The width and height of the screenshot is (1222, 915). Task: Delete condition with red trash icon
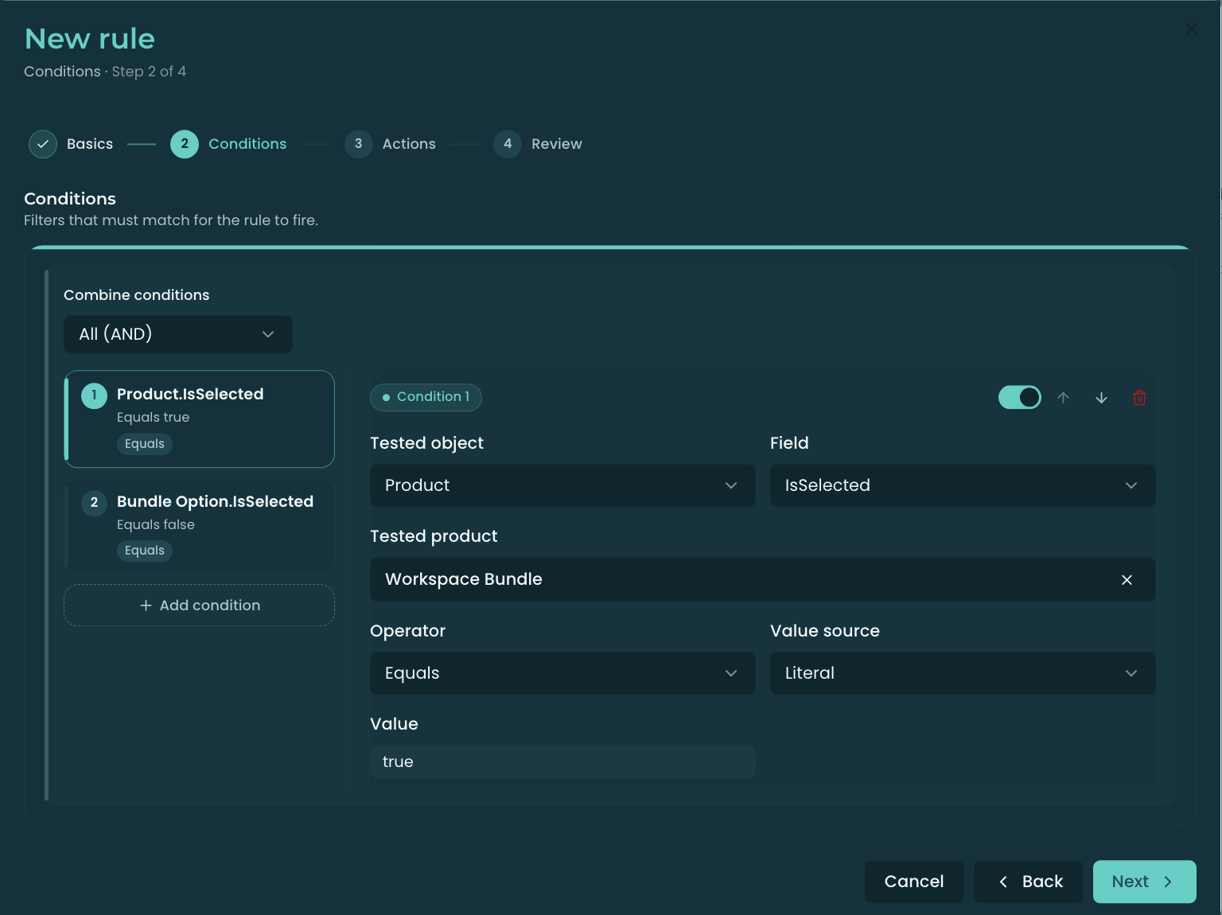[x=1139, y=397]
